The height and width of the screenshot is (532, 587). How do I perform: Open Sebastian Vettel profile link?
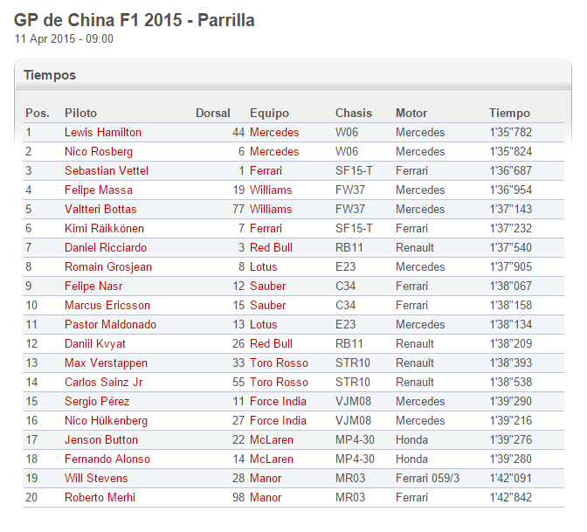(x=107, y=171)
